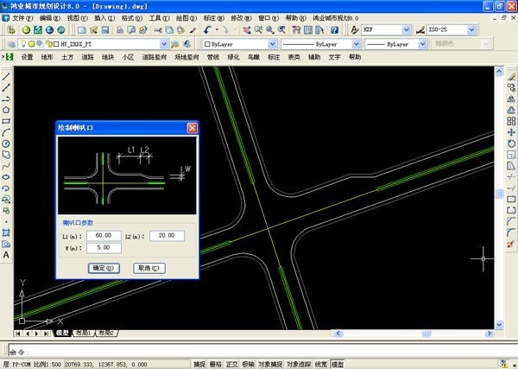Open the 道路 menu
The image size is (518, 369).
[87, 57]
